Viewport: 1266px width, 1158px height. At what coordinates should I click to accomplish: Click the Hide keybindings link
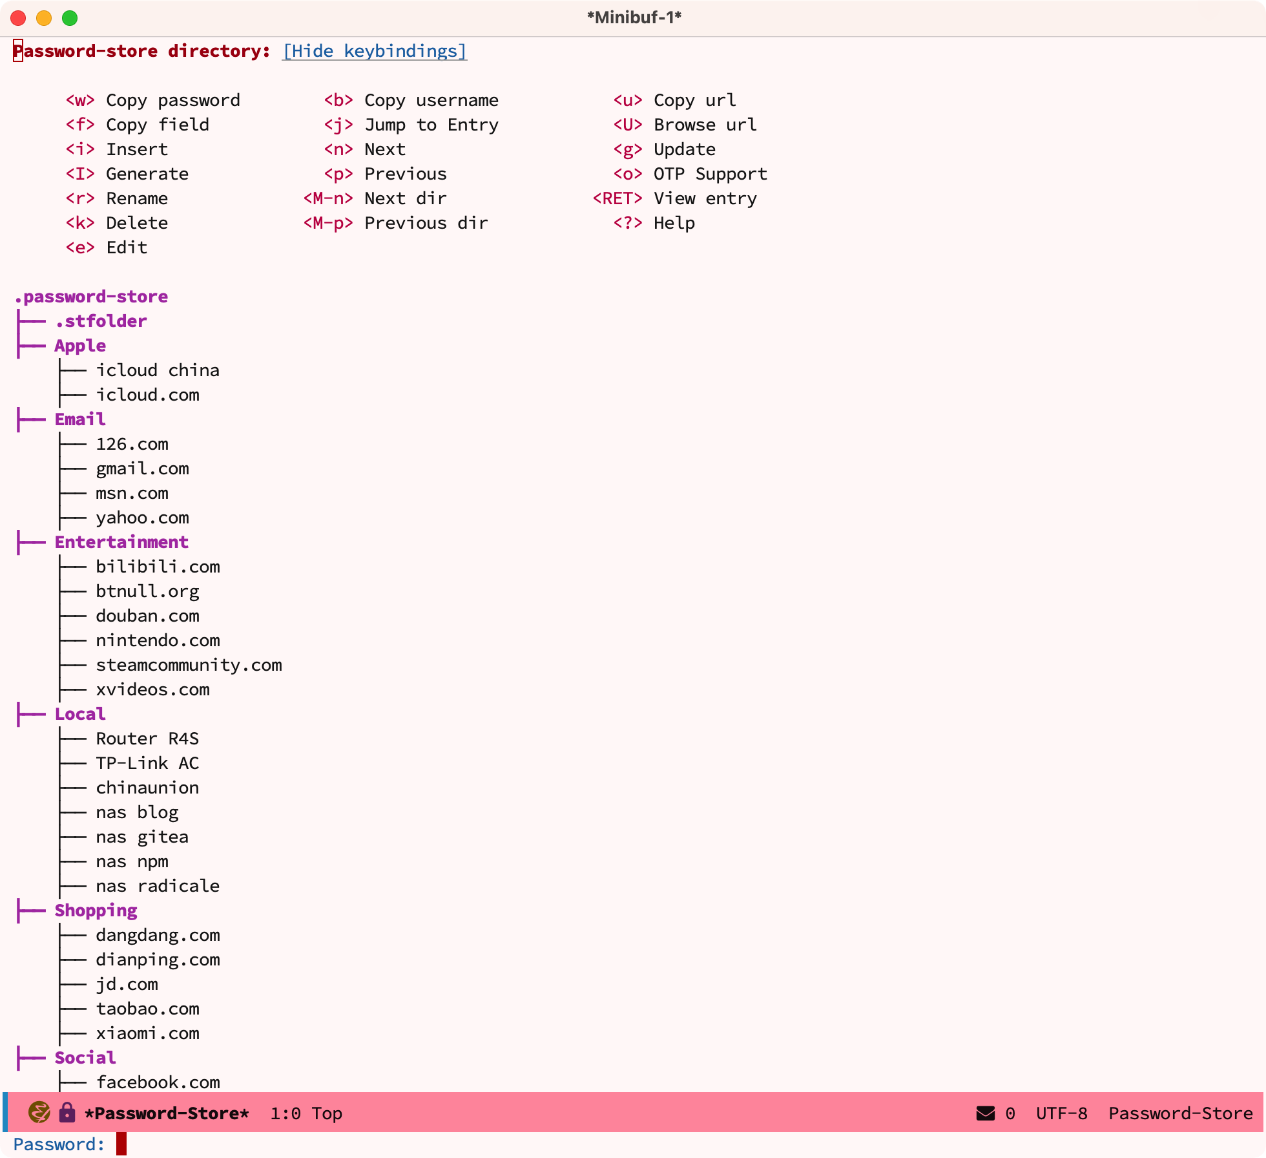[375, 51]
